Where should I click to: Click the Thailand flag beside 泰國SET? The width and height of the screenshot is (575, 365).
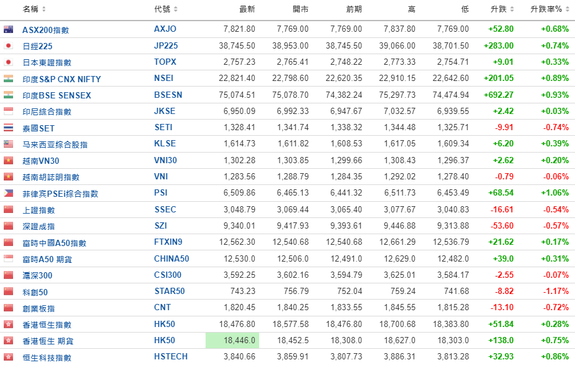pyautogui.click(x=9, y=128)
